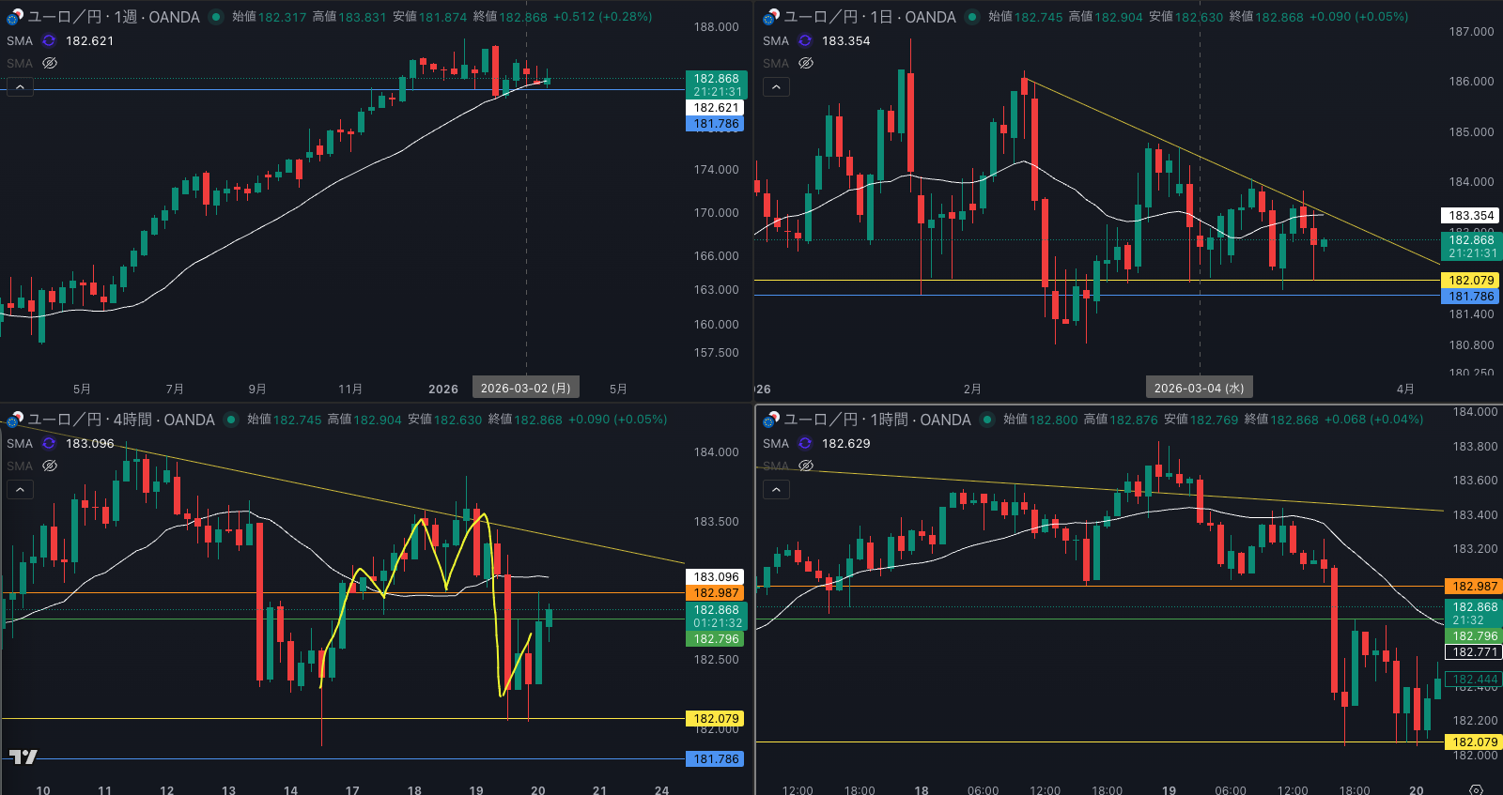Click the SMA sync icon on 4-hour chart

(x=49, y=443)
